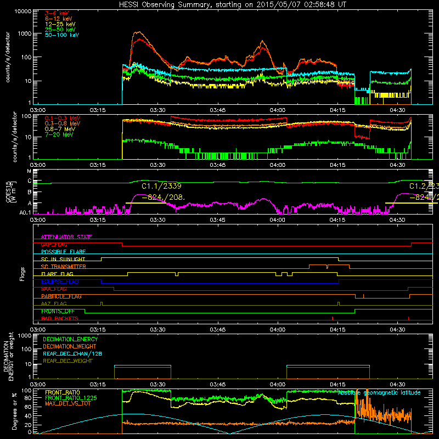Click the yellow flare interval bar under C1.1

[x=146, y=203]
